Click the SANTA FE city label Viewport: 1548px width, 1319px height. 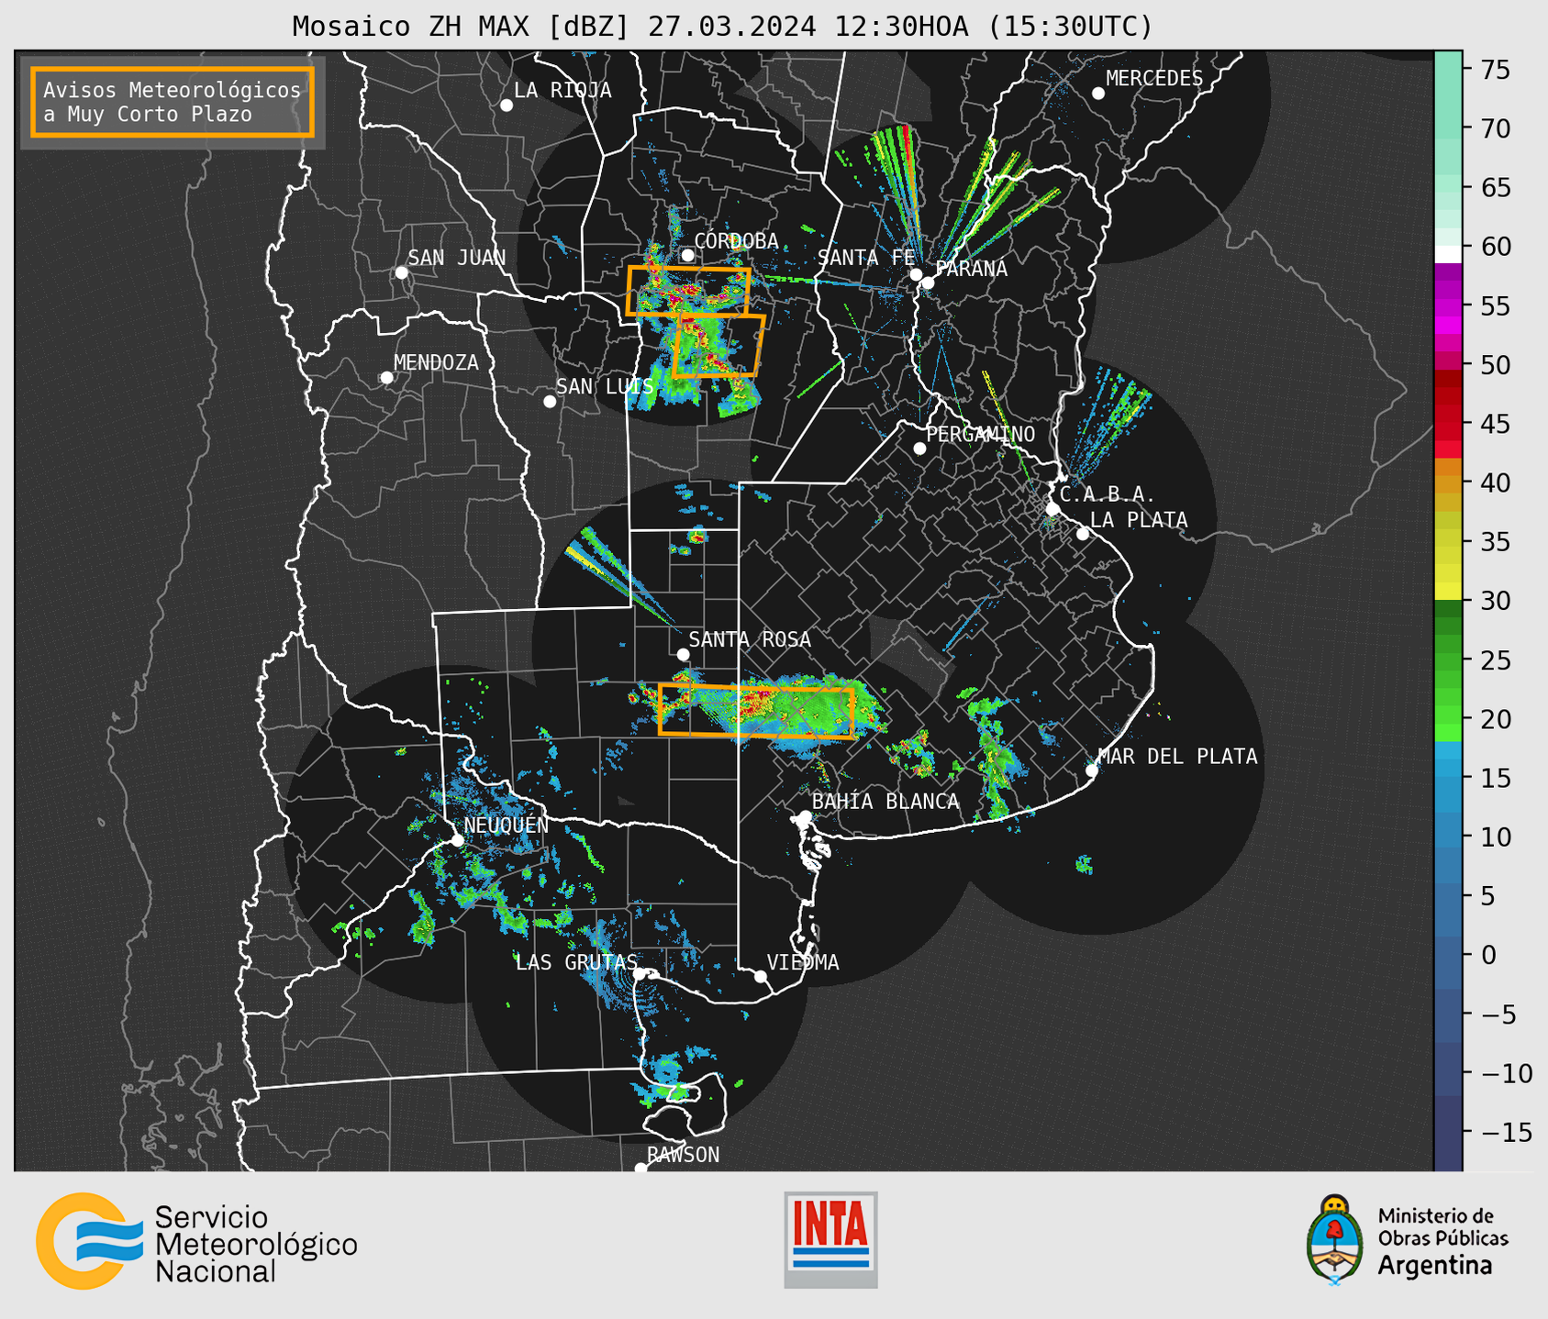866,258
